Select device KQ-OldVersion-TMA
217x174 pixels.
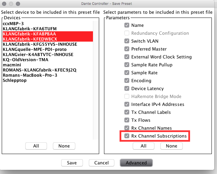tap(48, 59)
